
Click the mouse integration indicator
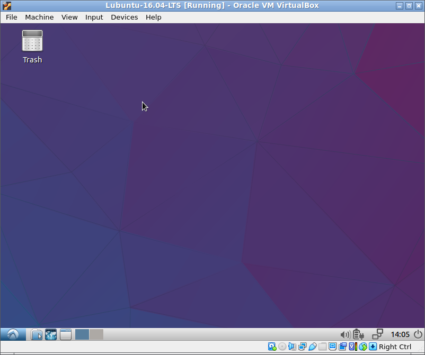pyautogui.click(x=362, y=347)
